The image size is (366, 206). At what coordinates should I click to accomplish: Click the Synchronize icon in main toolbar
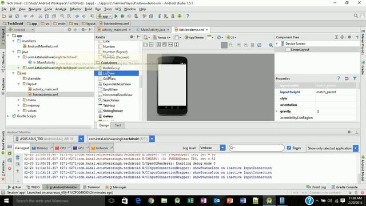coord(17,16)
